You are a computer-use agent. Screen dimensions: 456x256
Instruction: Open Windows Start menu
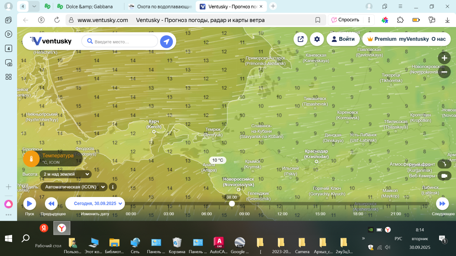click(9, 238)
